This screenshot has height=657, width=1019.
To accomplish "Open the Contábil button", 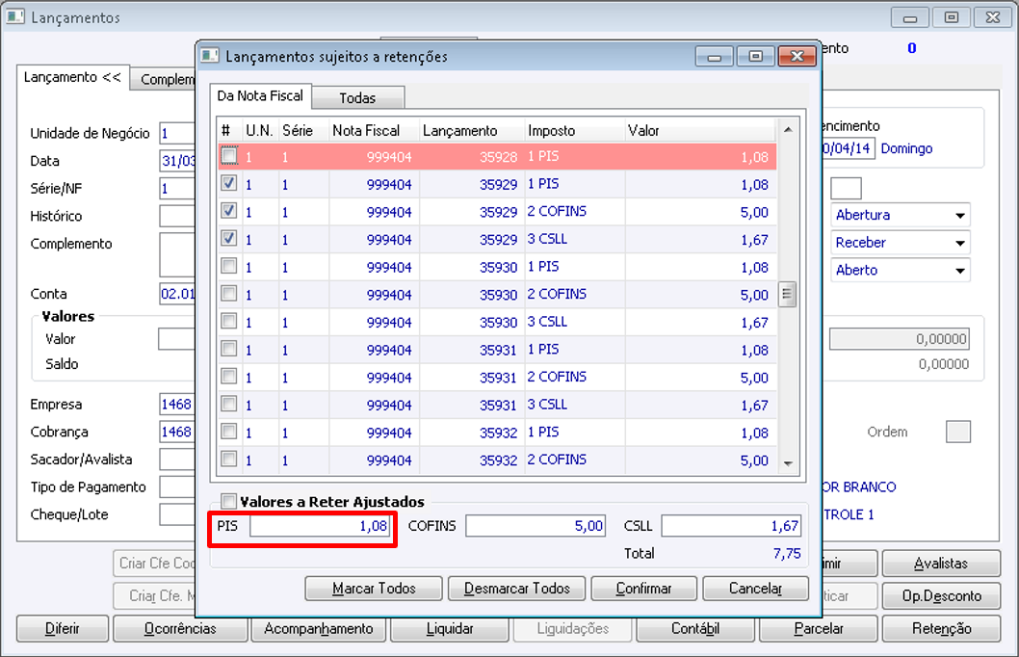I will tap(695, 629).
